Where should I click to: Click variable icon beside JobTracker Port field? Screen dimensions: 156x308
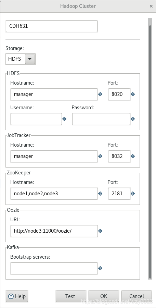(x=133, y=156)
